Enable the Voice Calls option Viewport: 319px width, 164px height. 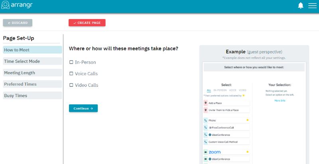tap(71, 74)
